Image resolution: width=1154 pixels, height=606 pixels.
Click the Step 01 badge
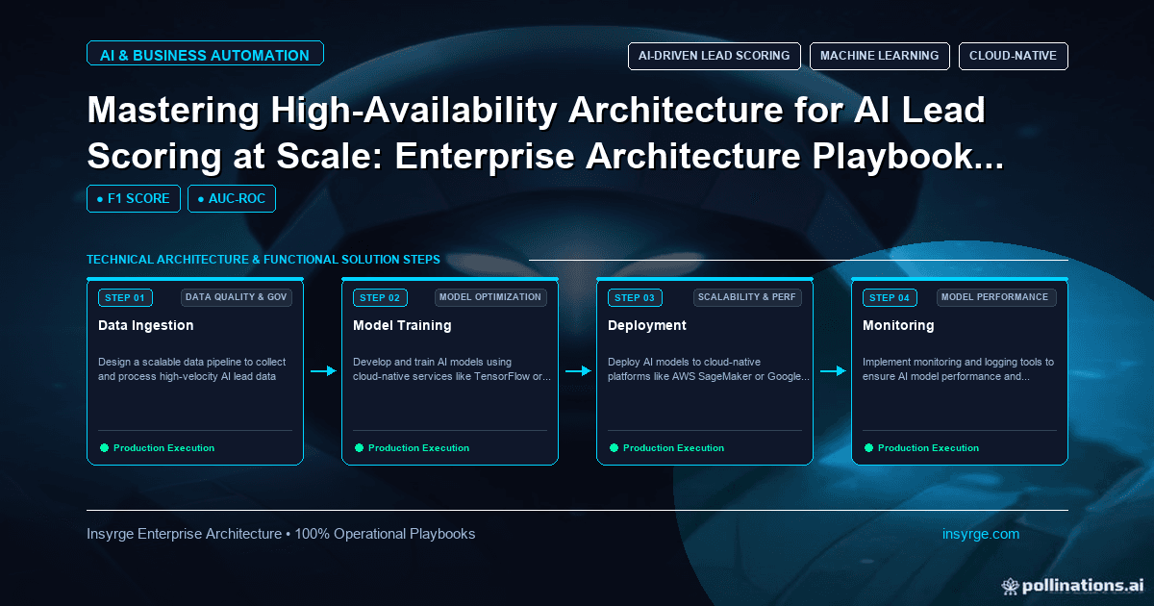point(126,298)
